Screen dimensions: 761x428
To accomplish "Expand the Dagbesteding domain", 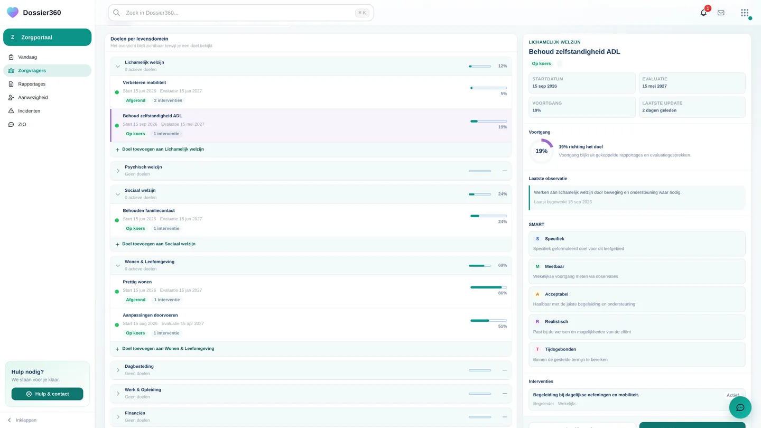I will click(118, 370).
